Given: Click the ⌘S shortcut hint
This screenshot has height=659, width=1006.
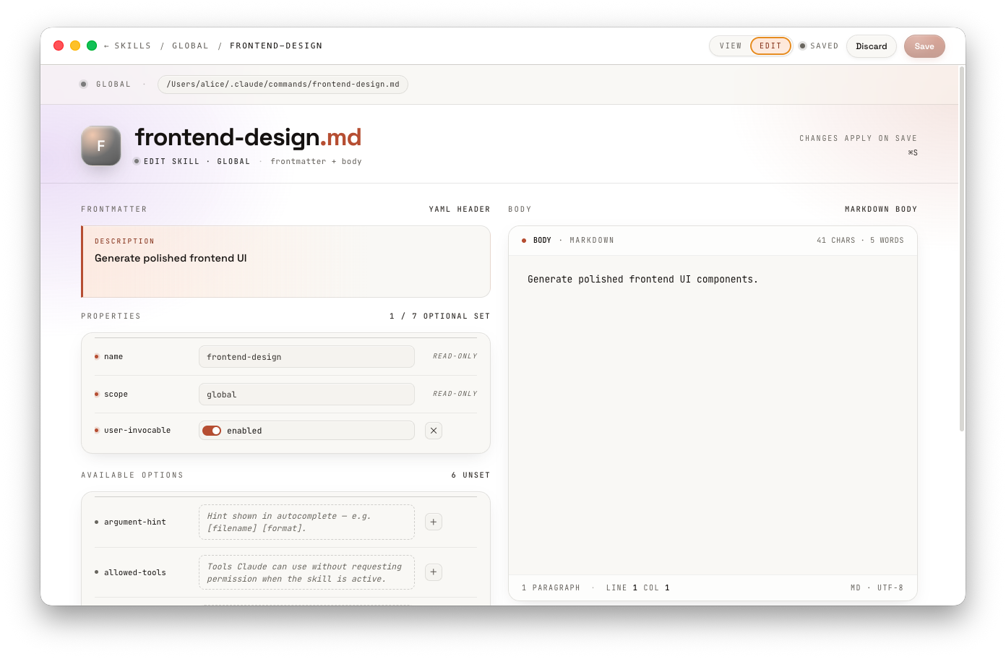Looking at the screenshot, I should (x=913, y=153).
